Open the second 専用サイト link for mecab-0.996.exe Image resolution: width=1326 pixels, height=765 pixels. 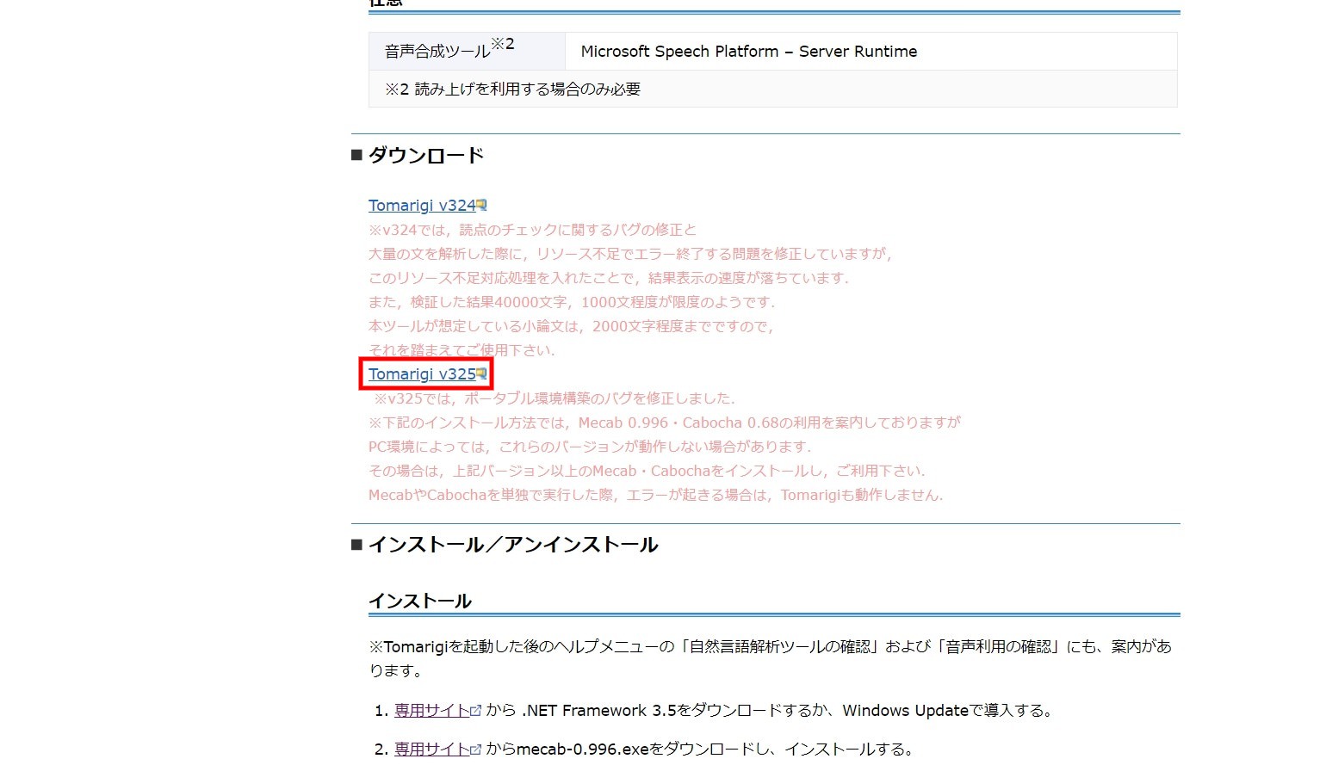pyautogui.click(x=432, y=749)
